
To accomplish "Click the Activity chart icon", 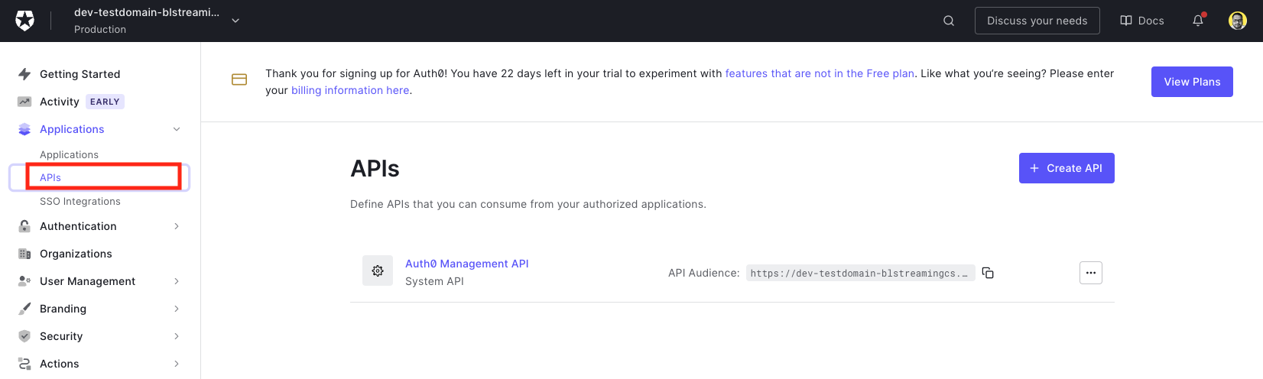I will (x=24, y=102).
